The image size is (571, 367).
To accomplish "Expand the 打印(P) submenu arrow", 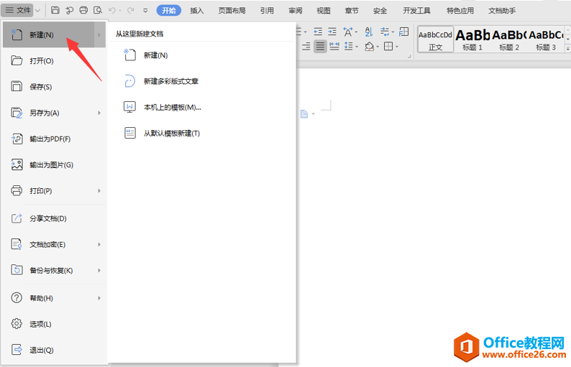I will pos(99,191).
